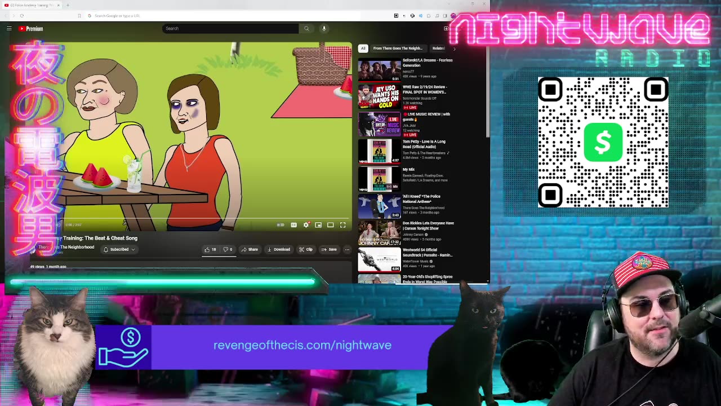721x406 pixels.
Task: Toggle closed captions in the player
Action: tap(293, 225)
